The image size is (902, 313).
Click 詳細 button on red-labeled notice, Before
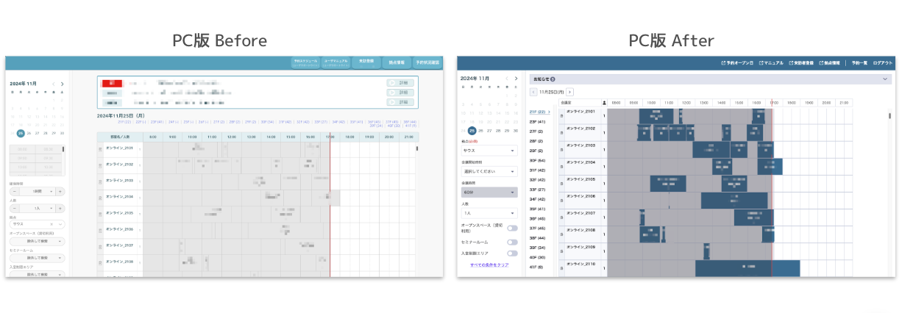[400, 83]
